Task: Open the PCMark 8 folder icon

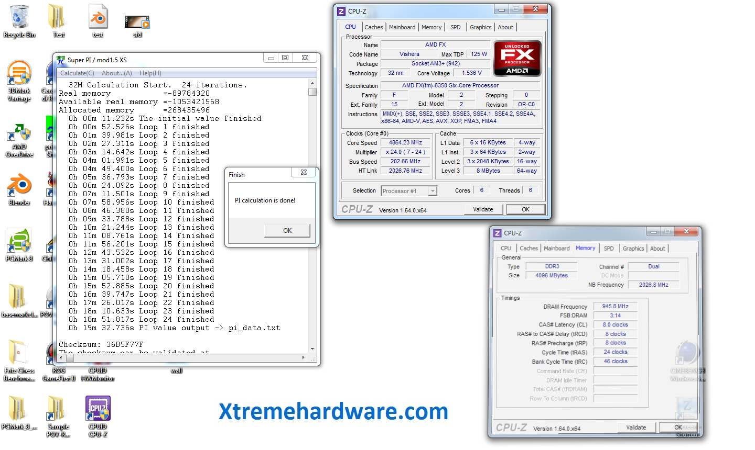Action: (x=19, y=413)
